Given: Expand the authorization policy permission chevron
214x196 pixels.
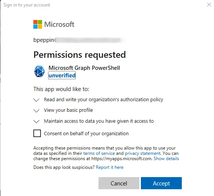Looking at the screenshot, I should point(36,100).
